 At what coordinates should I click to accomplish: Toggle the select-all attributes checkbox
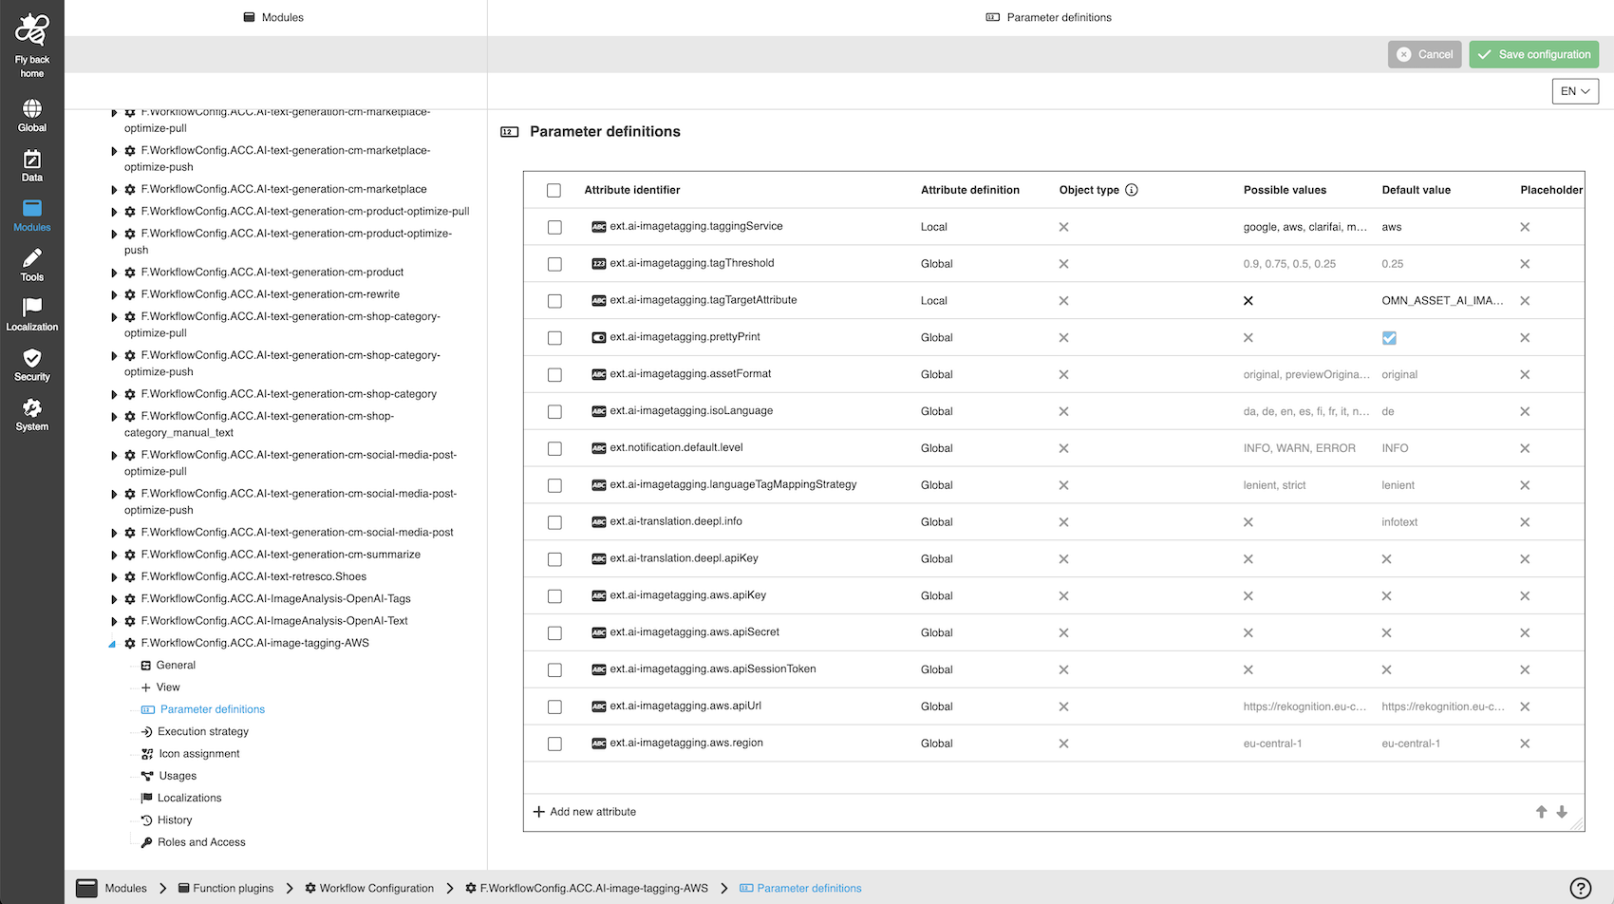(554, 190)
